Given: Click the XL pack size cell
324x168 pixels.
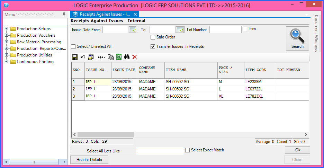Looking at the screenshot, I should click(231, 97).
